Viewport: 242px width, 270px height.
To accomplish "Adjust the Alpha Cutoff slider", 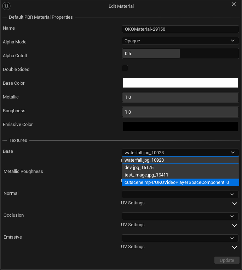I will tap(180, 54).
